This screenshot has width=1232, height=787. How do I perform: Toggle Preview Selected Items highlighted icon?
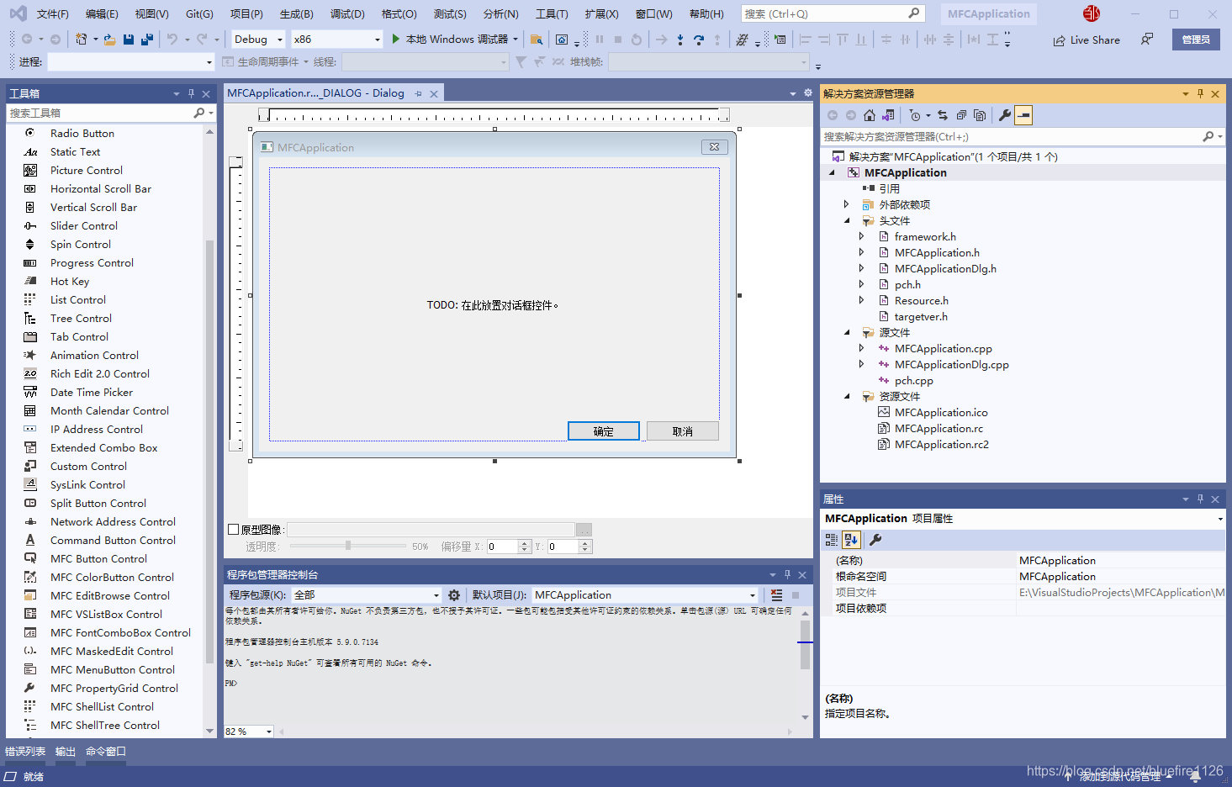click(1023, 115)
